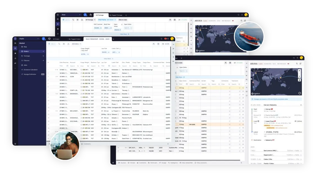The width and height of the screenshot is (317, 177).
Task: Open the hamburger menu in the Shipfix window
Action: coord(15,39)
